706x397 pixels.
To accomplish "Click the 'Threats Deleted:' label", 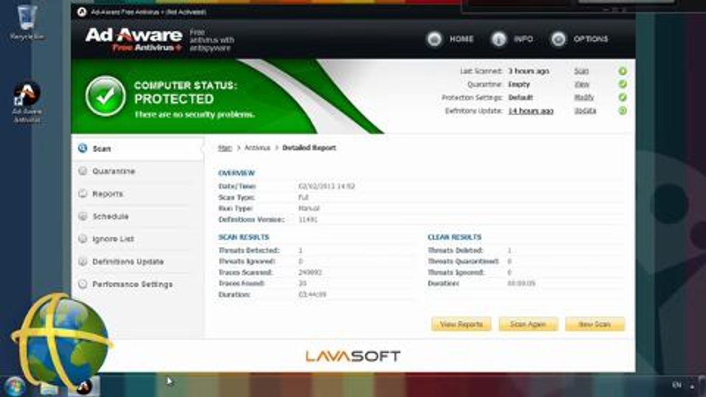I will (455, 250).
